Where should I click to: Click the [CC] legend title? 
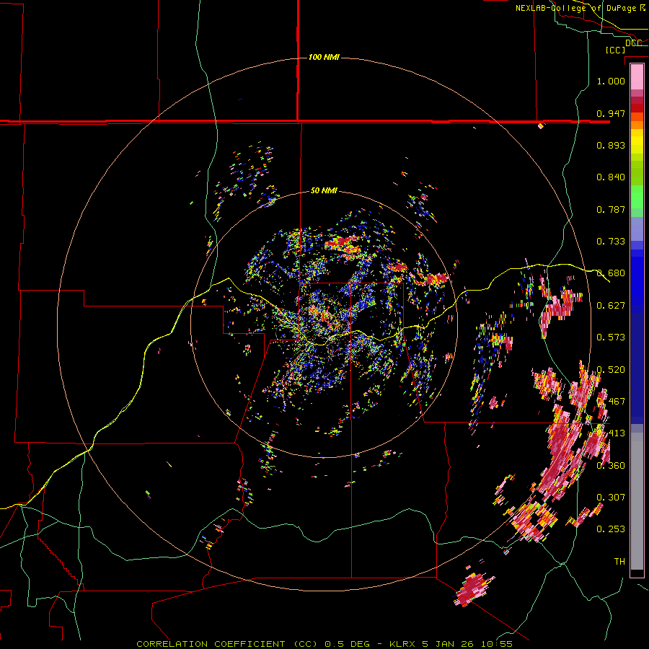click(x=616, y=50)
